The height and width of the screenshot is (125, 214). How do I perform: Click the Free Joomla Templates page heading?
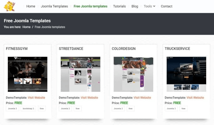[27, 21]
